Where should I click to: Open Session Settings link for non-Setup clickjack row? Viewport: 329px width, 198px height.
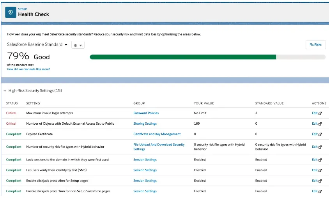145,191
